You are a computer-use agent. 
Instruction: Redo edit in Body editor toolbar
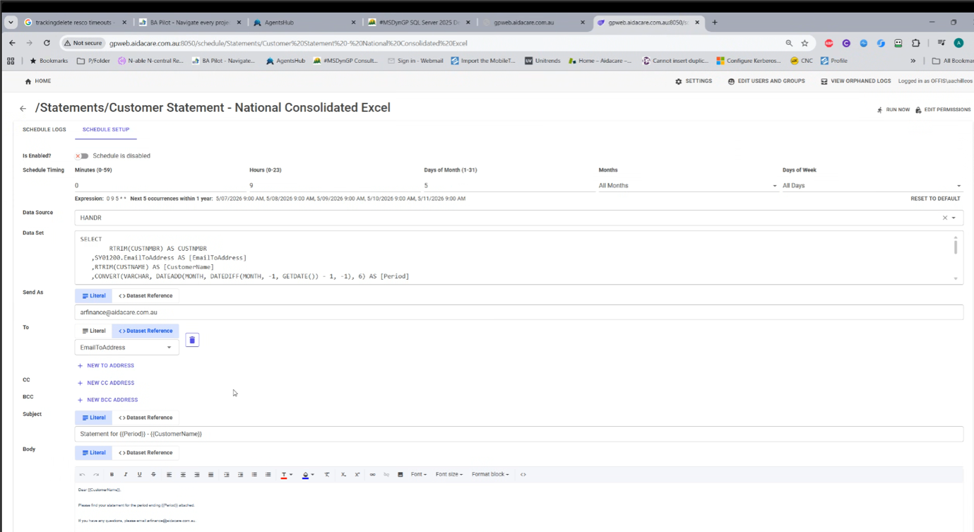(96, 475)
